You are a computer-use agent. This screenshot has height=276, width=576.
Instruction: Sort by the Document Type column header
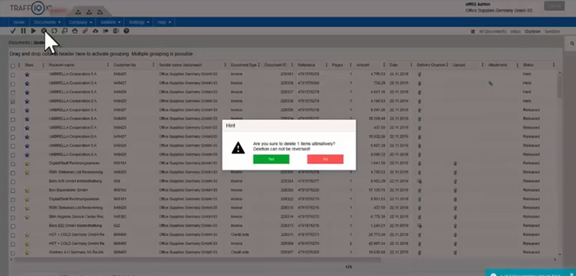(243, 65)
